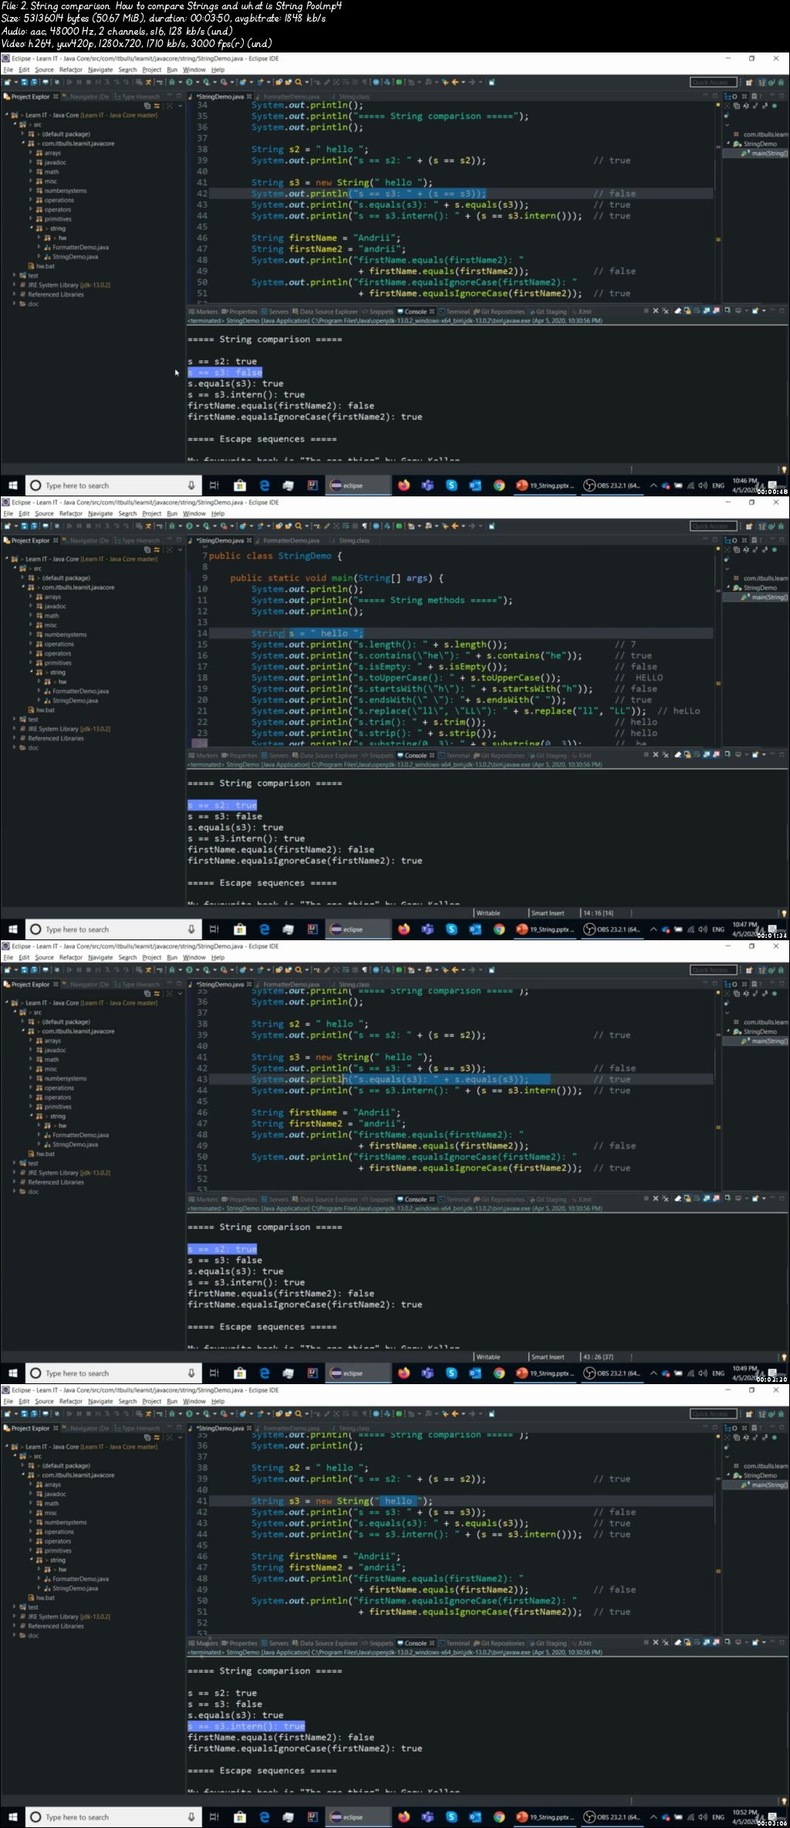Open Outlook from taskbar in 10:52 PM frame
The width and height of the screenshot is (790, 1828).
pyautogui.click(x=475, y=1817)
